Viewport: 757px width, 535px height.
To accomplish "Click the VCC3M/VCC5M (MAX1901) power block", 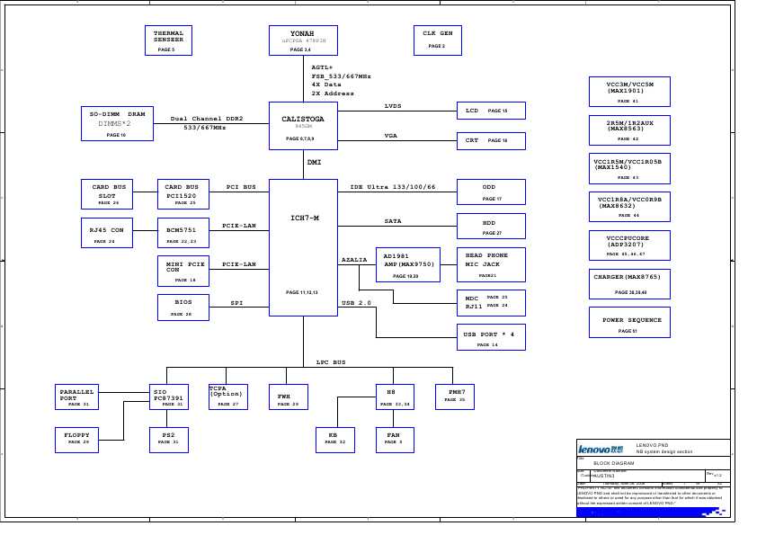I will coord(629,92).
